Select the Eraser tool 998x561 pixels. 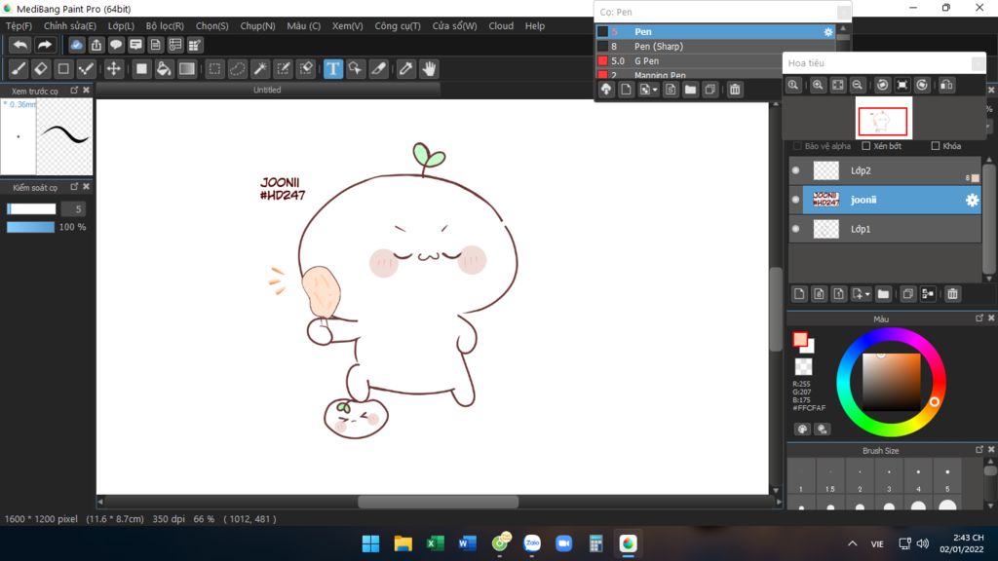coord(41,69)
